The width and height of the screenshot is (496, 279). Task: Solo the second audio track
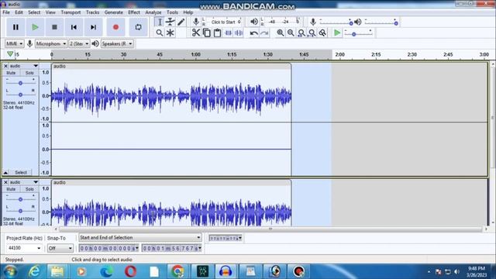coord(29,189)
